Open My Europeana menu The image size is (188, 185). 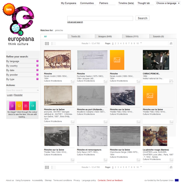point(69,3)
